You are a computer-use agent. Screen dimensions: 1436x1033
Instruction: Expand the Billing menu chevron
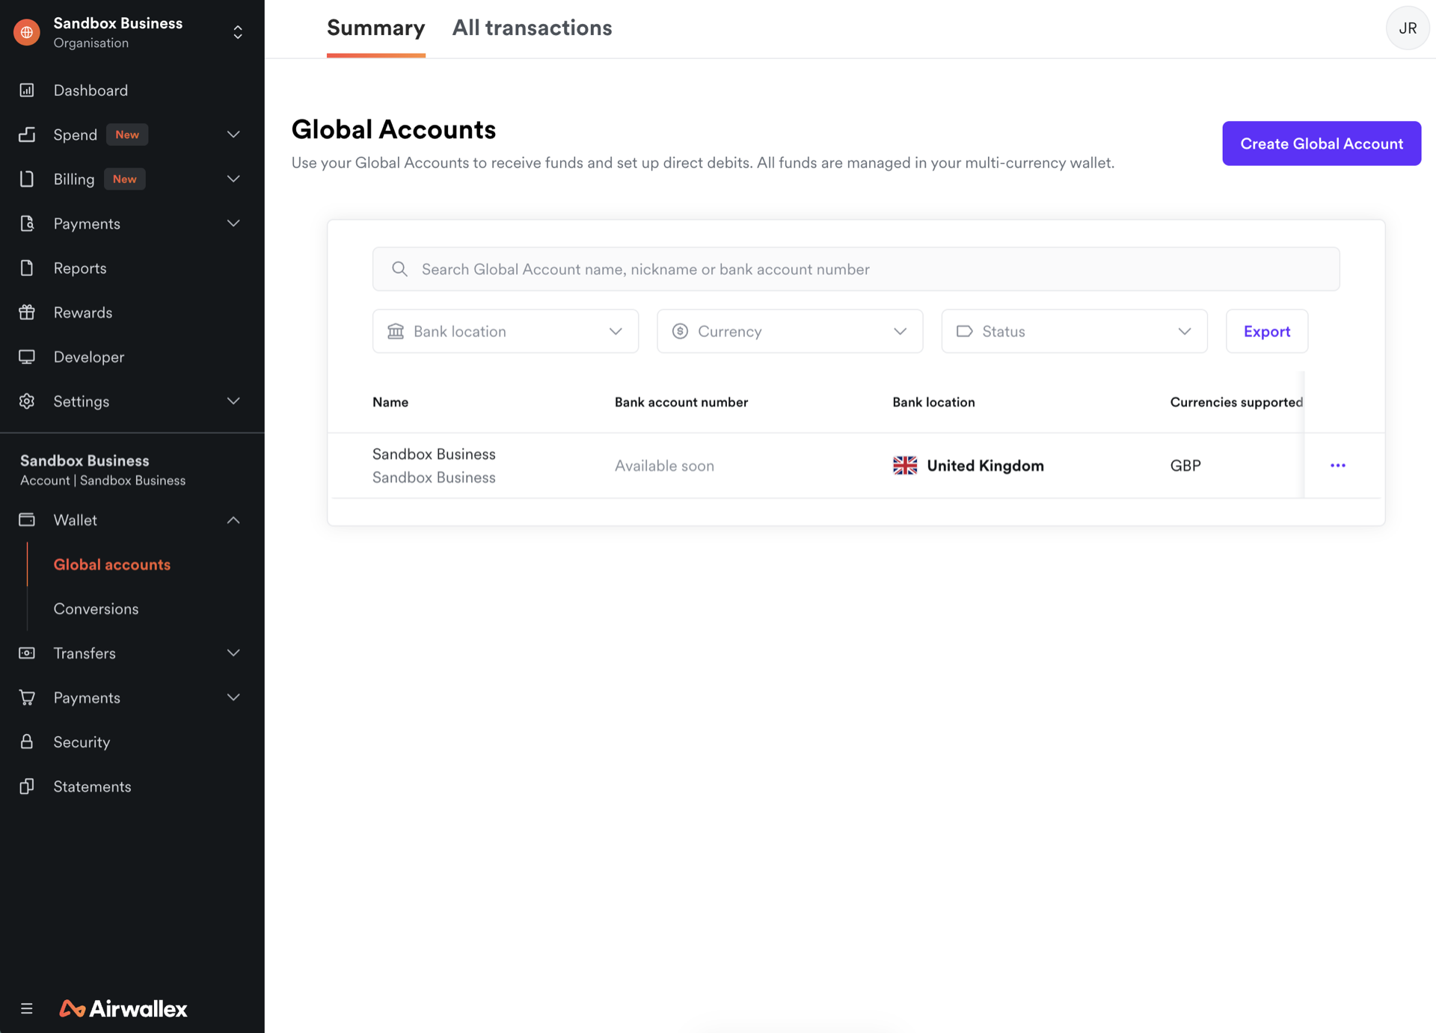tap(233, 179)
